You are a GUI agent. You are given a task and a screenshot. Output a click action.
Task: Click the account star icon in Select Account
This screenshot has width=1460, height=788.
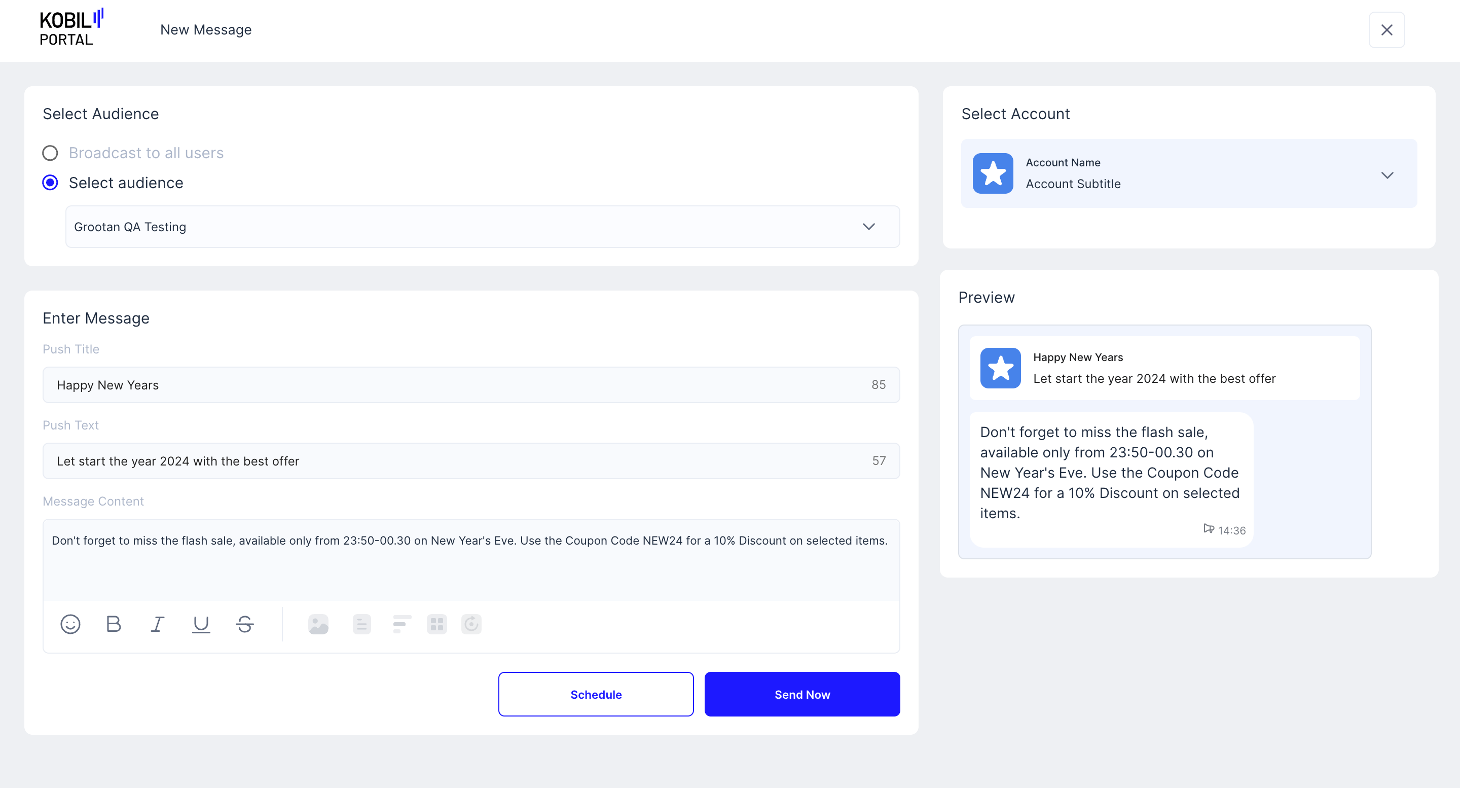pos(993,173)
